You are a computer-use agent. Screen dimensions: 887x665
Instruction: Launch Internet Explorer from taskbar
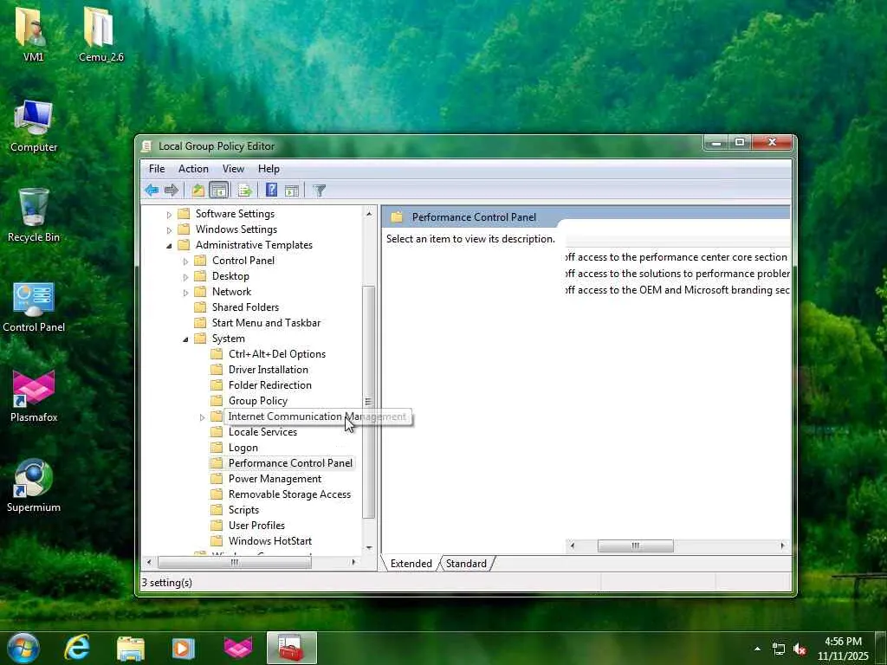[x=77, y=648]
